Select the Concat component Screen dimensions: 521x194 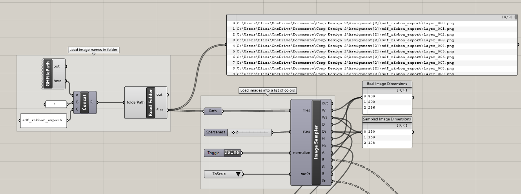tap(84, 102)
